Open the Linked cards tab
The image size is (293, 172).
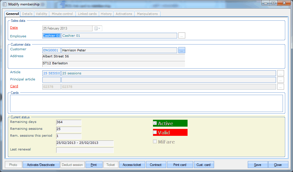(87, 13)
